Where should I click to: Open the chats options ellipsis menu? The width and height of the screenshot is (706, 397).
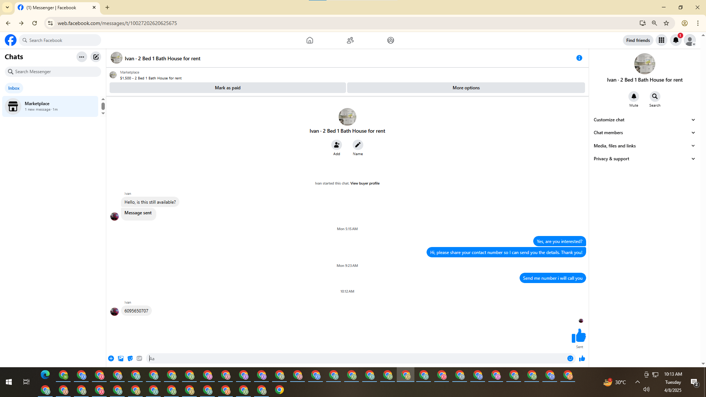(x=82, y=57)
